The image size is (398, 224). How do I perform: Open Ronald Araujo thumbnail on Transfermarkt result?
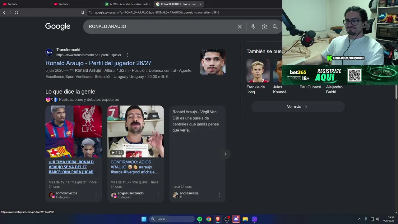click(213, 62)
